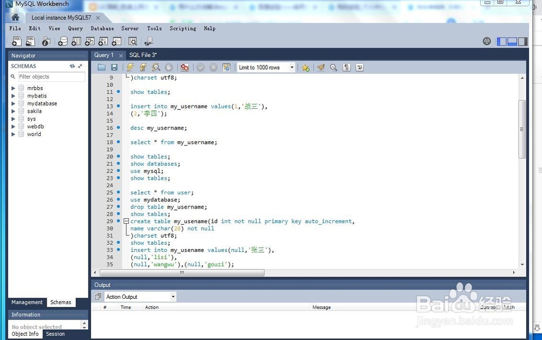Click the Filter objects search field

tap(51, 77)
